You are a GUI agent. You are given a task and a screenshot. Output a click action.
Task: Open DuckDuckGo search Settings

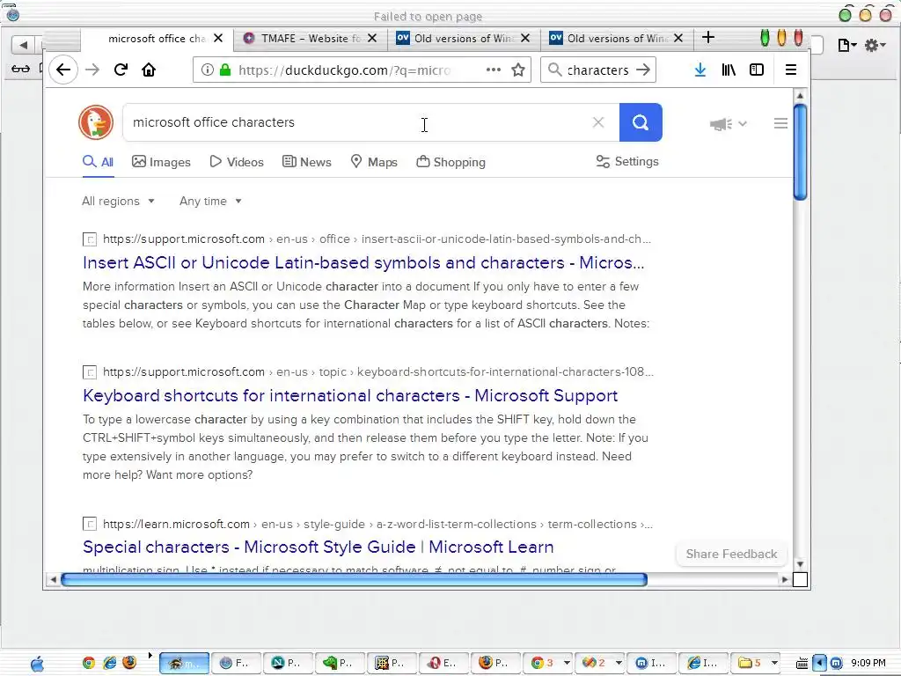[627, 162]
